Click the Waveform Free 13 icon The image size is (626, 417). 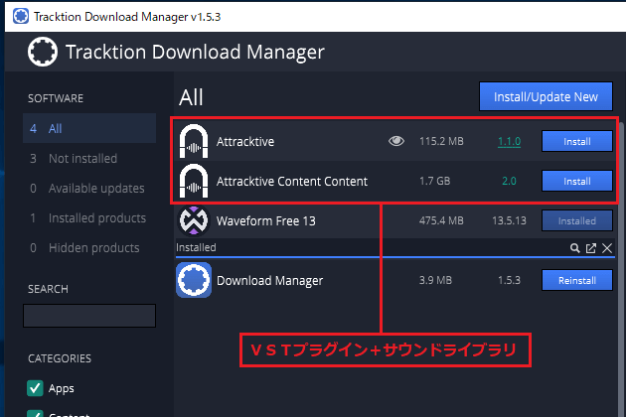tap(195, 220)
